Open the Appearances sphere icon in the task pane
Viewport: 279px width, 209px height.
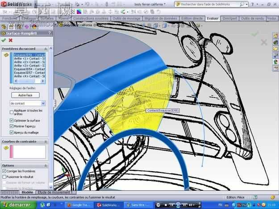[275, 62]
